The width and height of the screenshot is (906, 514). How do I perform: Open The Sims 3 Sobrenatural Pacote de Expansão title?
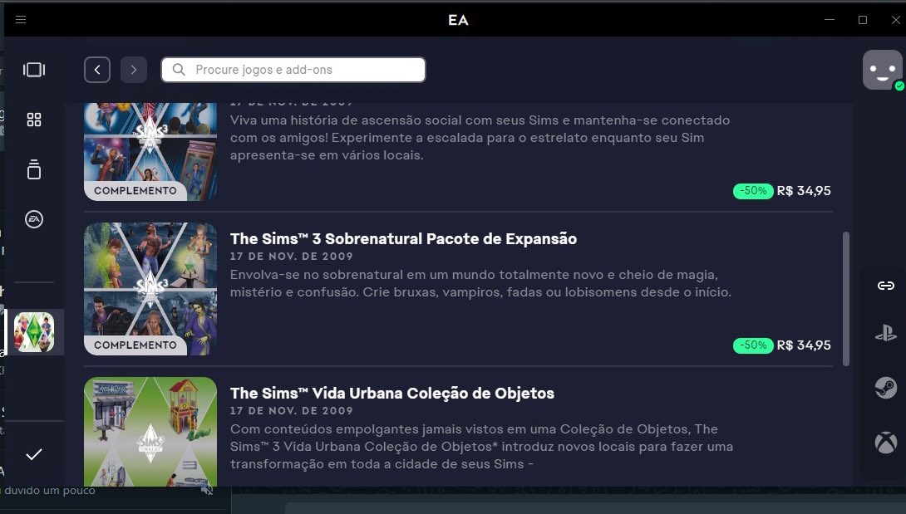point(403,239)
